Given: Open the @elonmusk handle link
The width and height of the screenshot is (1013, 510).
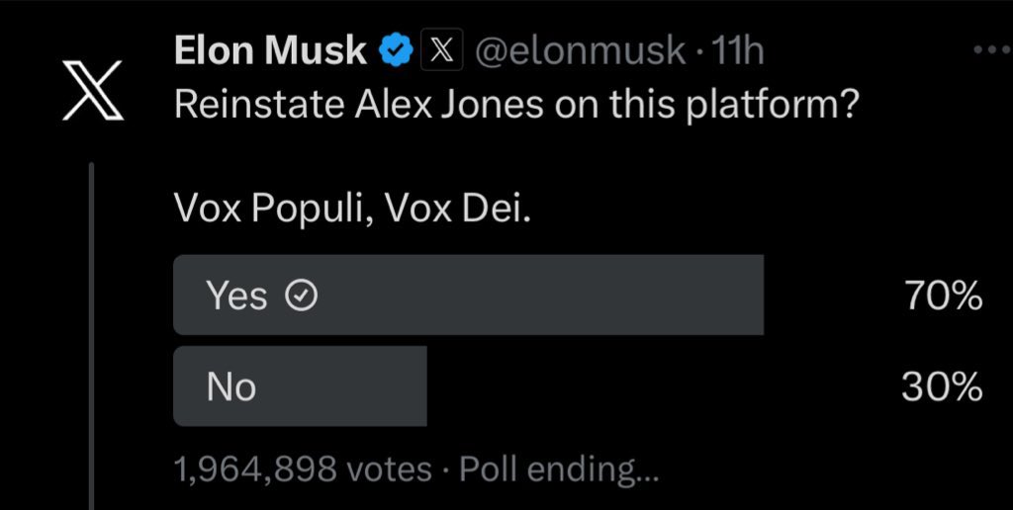Looking at the screenshot, I should coord(580,50).
